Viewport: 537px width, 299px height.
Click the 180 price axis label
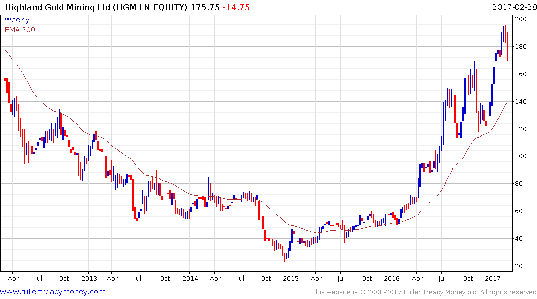coord(521,46)
